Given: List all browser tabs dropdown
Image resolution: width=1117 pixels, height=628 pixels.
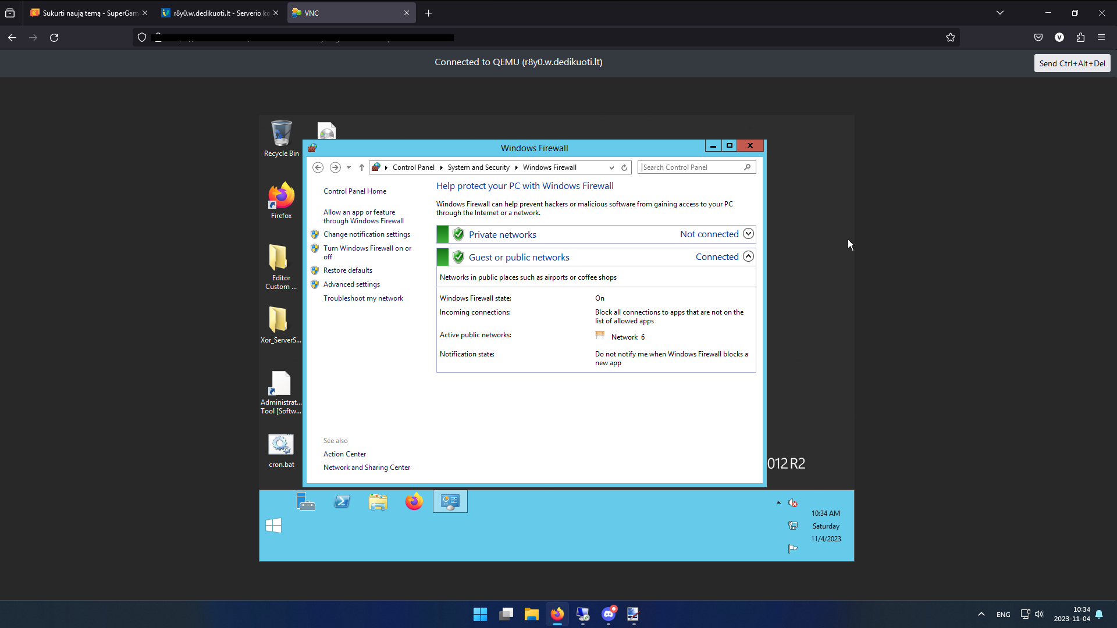Looking at the screenshot, I should tap(1000, 13).
